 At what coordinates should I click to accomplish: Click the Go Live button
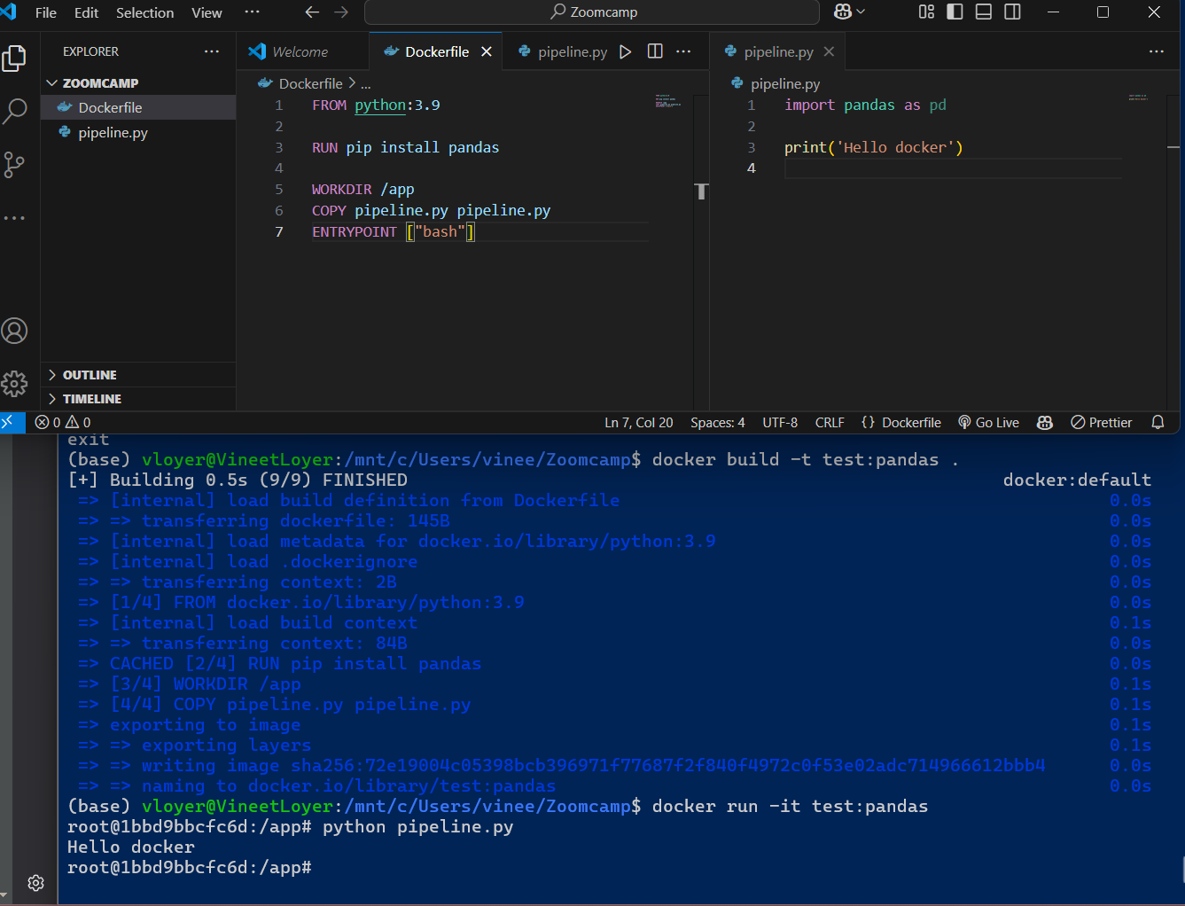989,423
